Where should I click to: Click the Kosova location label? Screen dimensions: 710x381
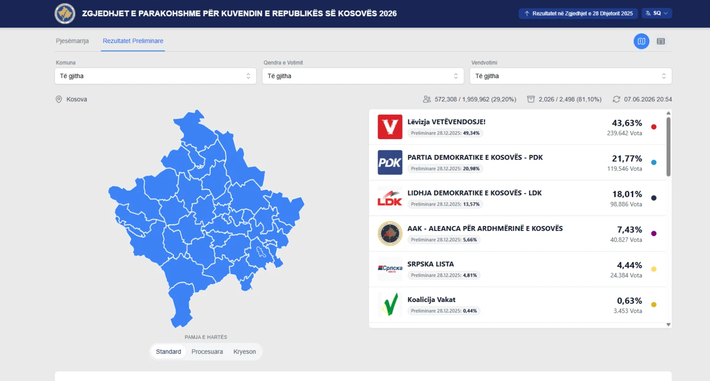click(x=77, y=99)
